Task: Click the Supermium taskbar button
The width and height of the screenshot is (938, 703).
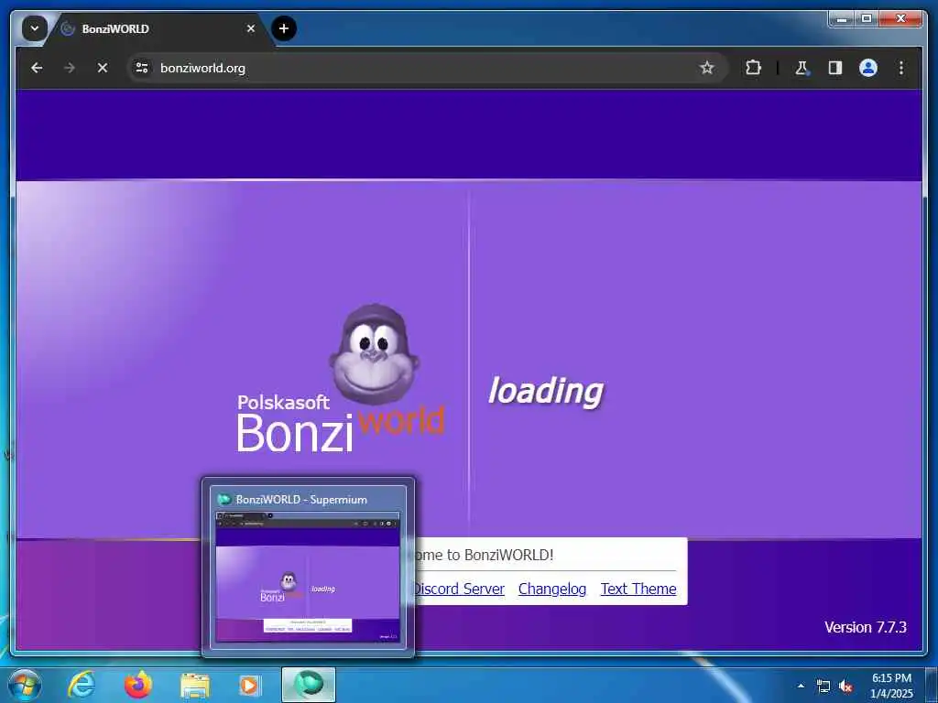Action: [x=309, y=685]
